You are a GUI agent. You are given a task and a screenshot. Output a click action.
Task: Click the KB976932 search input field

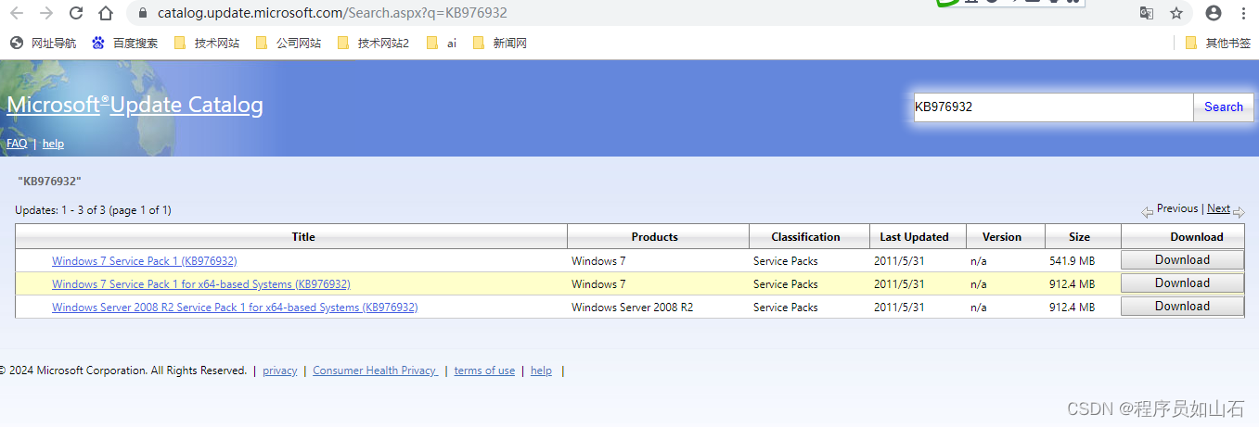[1053, 107]
